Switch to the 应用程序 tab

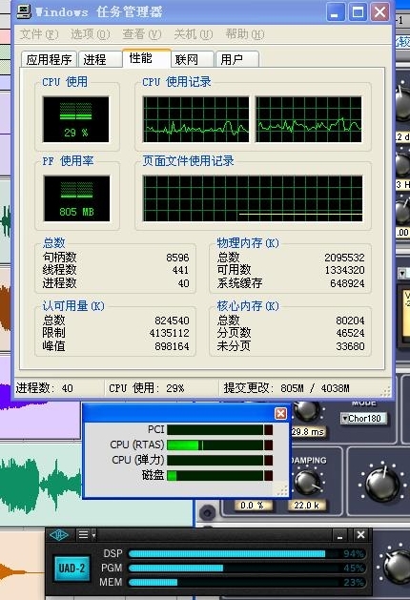click(49, 60)
